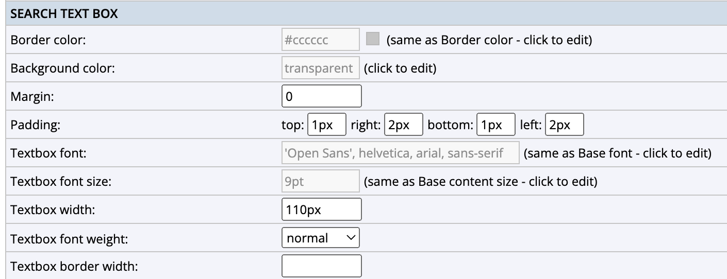The height and width of the screenshot is (279, 727).
Task: Click the Padding right input
Action: (403, 125)
